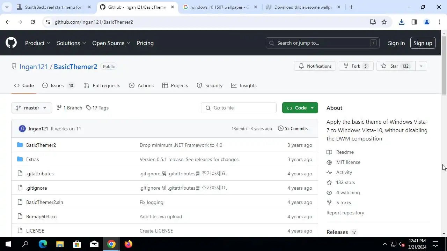Star the BasicThemer2 repository
Screen dimensions: 447x251
[x=396, y=66]
